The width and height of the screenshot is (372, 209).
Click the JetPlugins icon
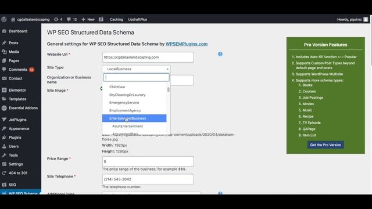click(x=4, y=120)
